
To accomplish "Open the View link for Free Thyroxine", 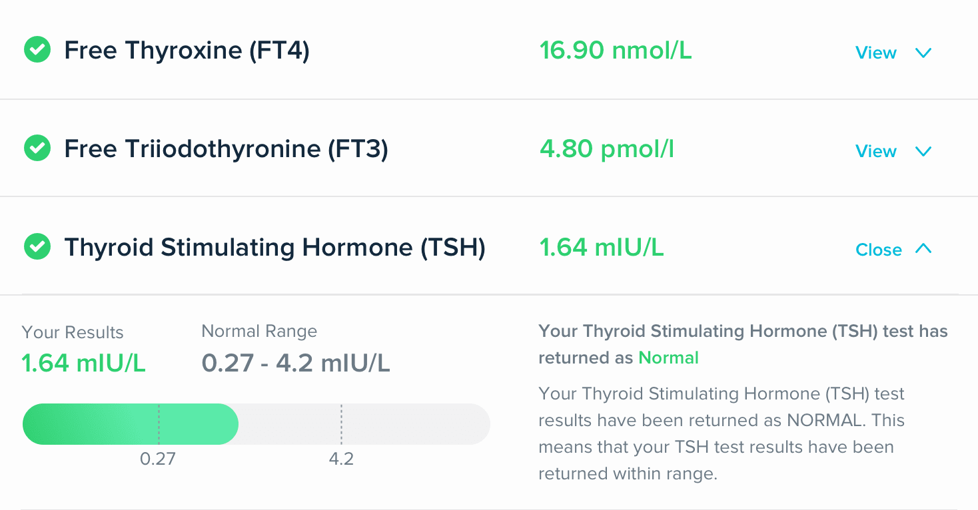I will [x=875, y=53].
